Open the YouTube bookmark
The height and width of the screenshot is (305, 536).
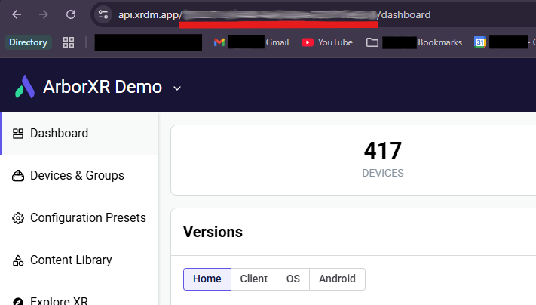[327, 42]
